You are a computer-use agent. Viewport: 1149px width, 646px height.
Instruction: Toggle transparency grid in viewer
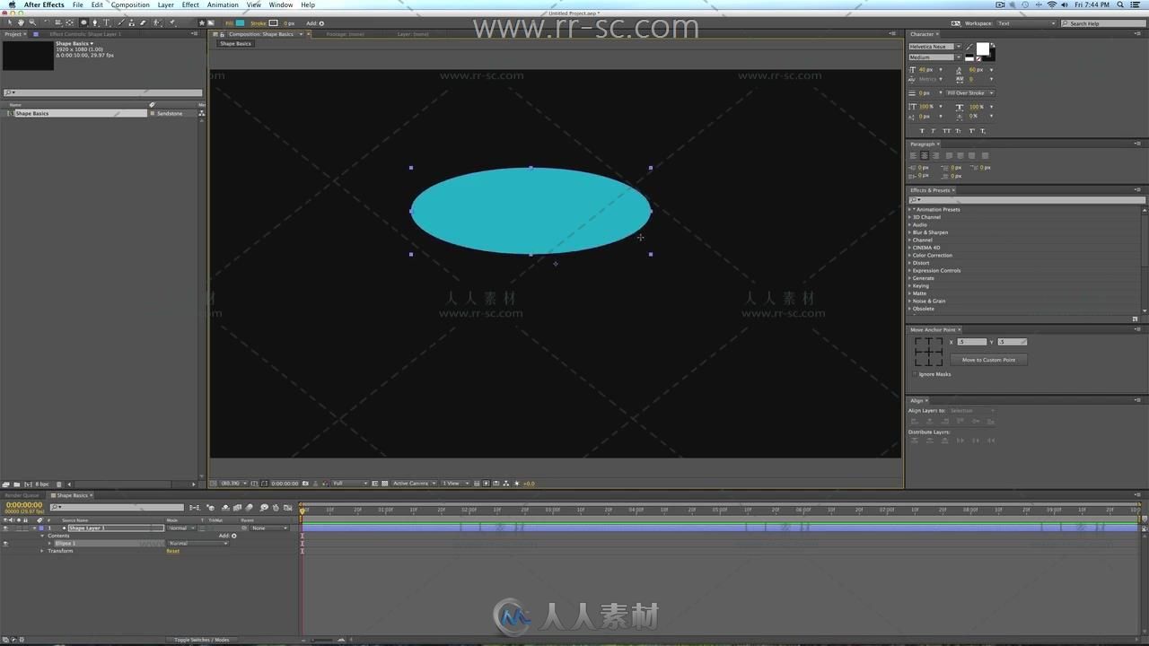pyautogui.click(x=384, y=484)
